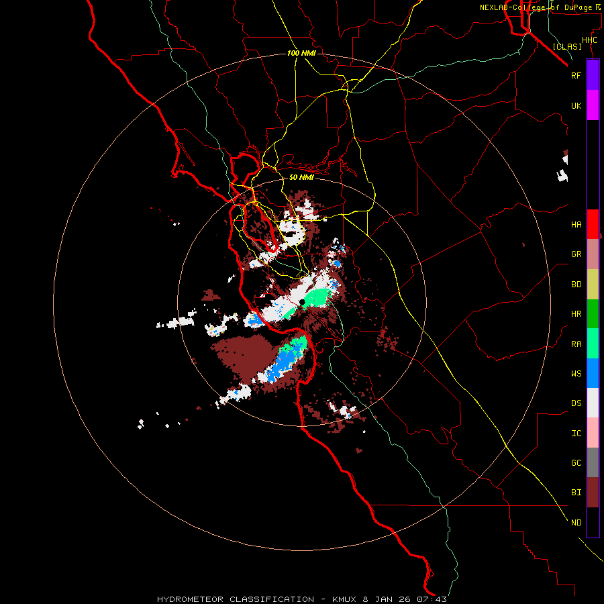This screenshot has height=604, width=604.
Task: Click the "DS" legend label text
Action: 576,403
